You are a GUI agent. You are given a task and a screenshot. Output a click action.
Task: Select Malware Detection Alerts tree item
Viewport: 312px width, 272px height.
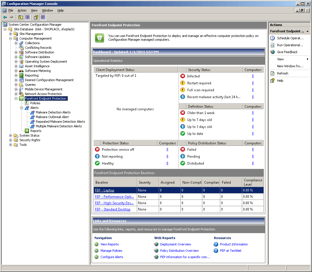pos(53,112)
